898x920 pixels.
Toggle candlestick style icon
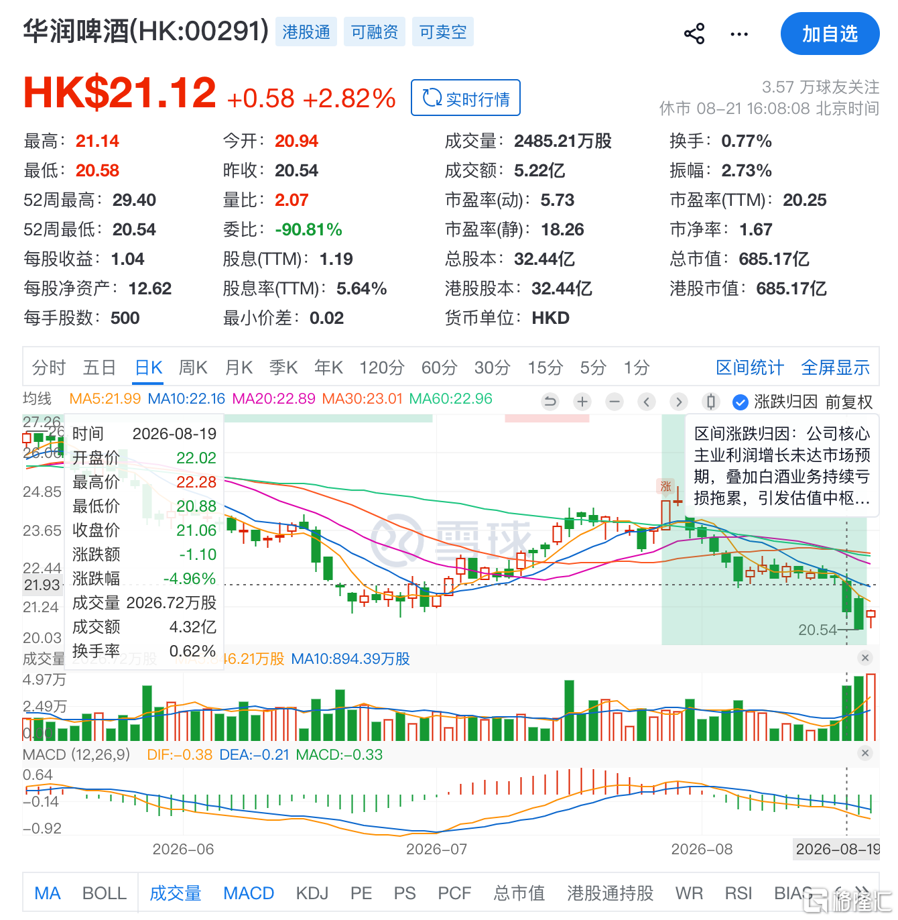(711, 402)
